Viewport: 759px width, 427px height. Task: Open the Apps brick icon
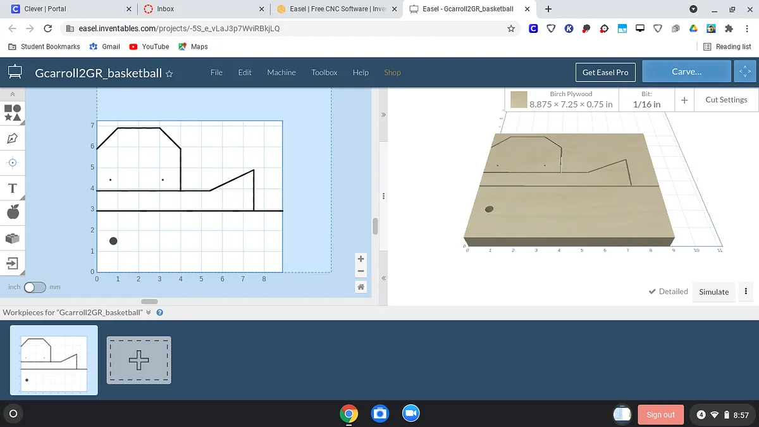pyautogui.click(x=13, y=238)
